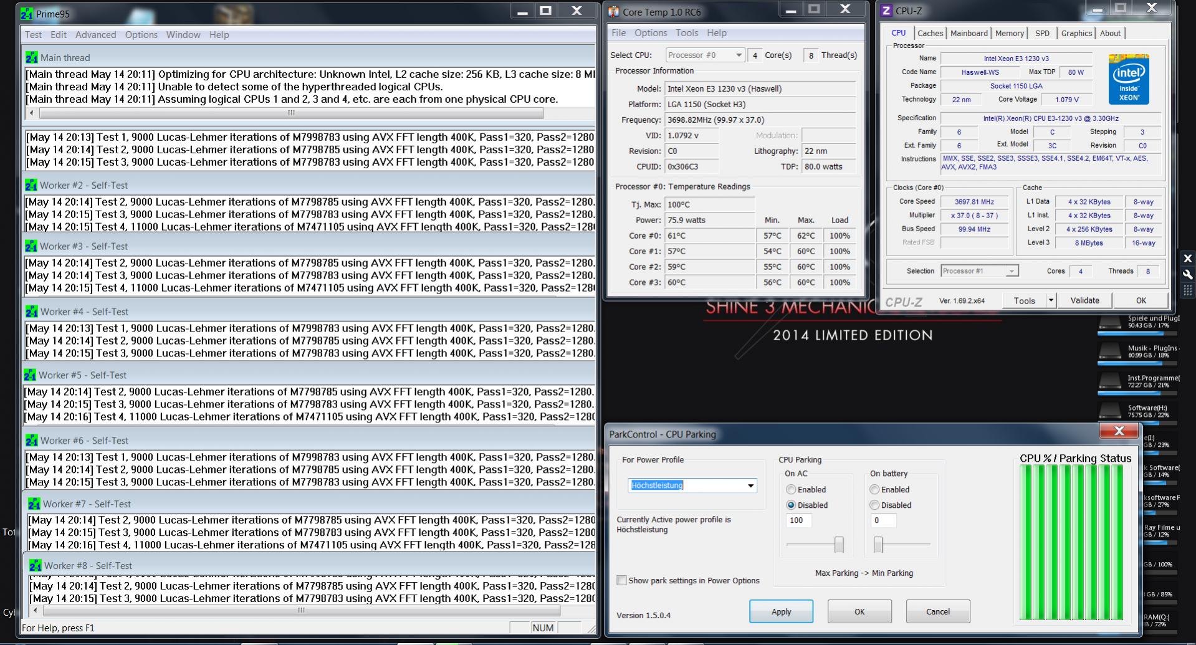The image size is (1196, 645).
Task: Switch to the Memory tab in CPU-Z
Action: 1010,34
